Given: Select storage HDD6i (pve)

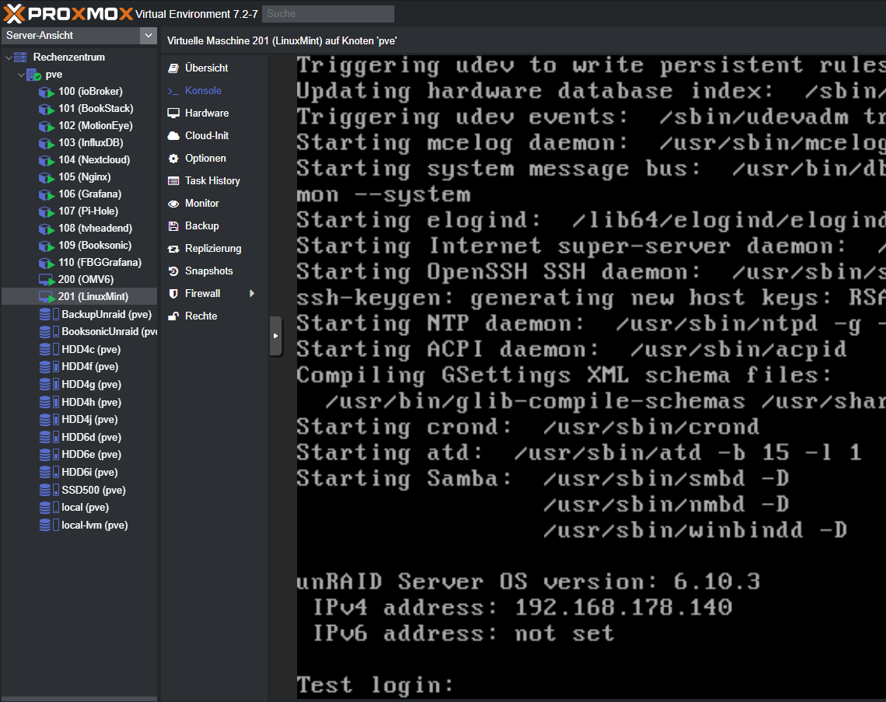Looking at the screenshot, I should [x=79, y=473].
